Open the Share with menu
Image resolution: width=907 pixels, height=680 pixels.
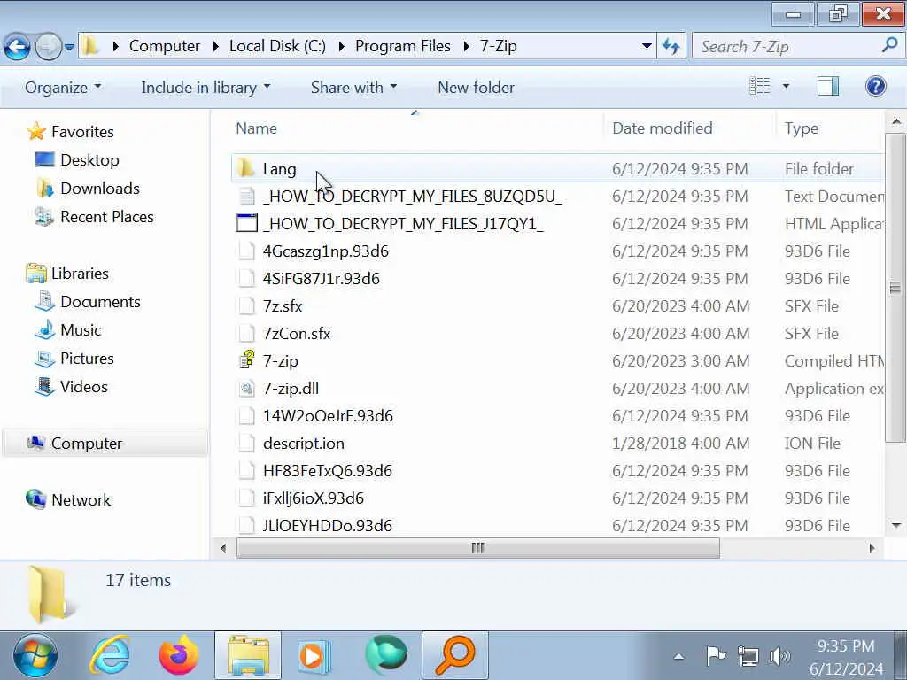(353, 88)
